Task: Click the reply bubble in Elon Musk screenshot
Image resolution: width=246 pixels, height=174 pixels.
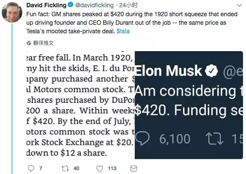Action: click(142, 138)
